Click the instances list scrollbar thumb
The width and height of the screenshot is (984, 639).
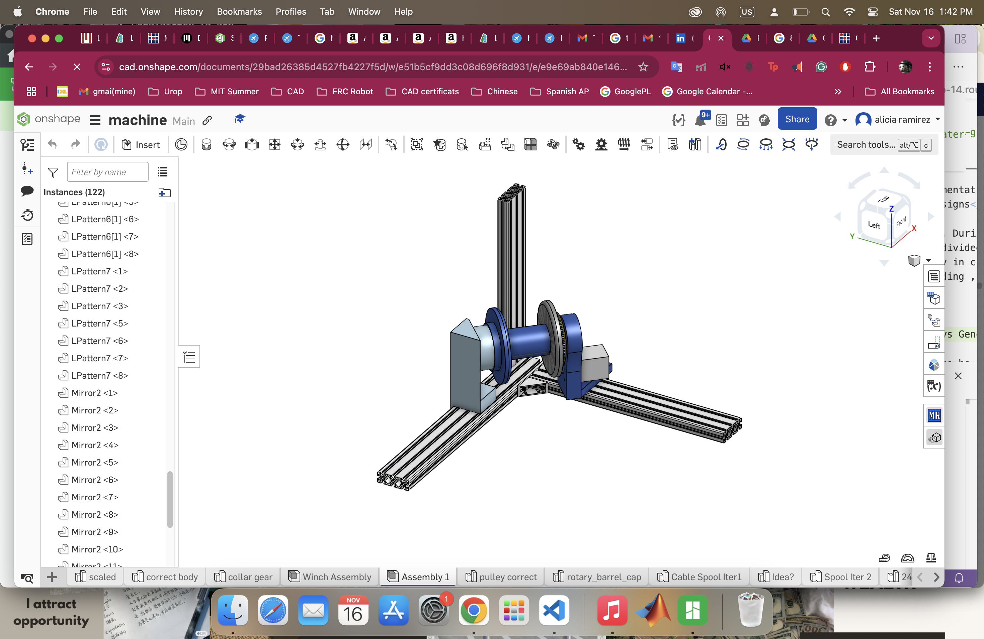pos(169,500)
